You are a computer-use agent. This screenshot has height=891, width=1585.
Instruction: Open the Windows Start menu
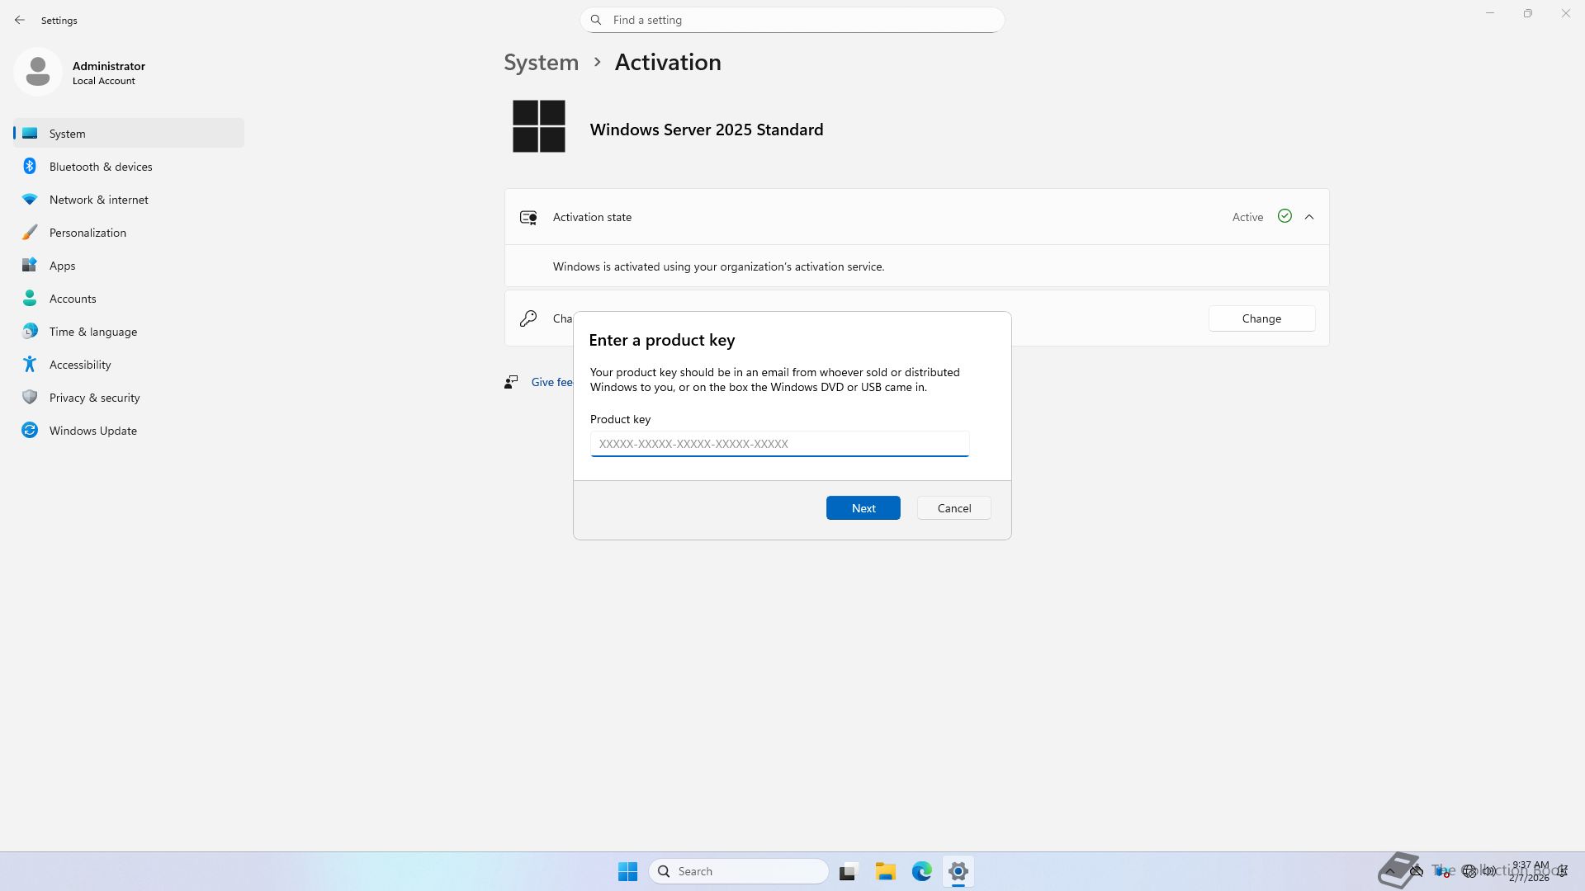[627, 871]
